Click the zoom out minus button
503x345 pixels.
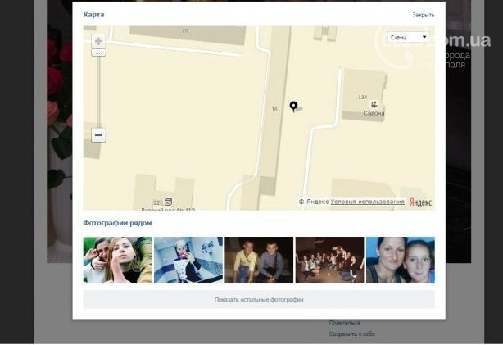(98, 135)
